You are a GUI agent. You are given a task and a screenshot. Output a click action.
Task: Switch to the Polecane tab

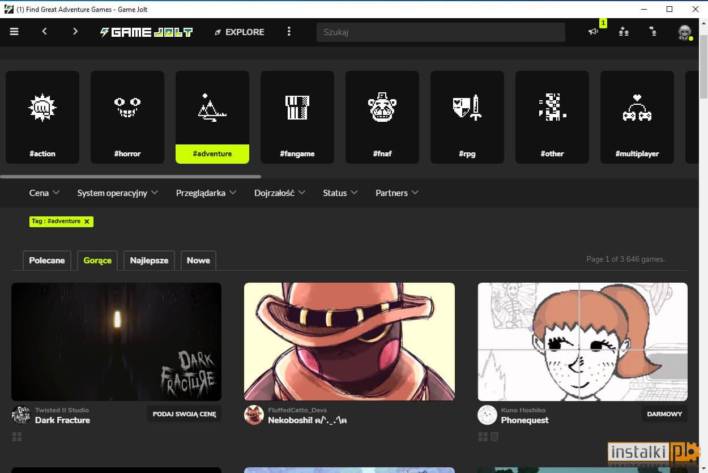coord(47,261)
